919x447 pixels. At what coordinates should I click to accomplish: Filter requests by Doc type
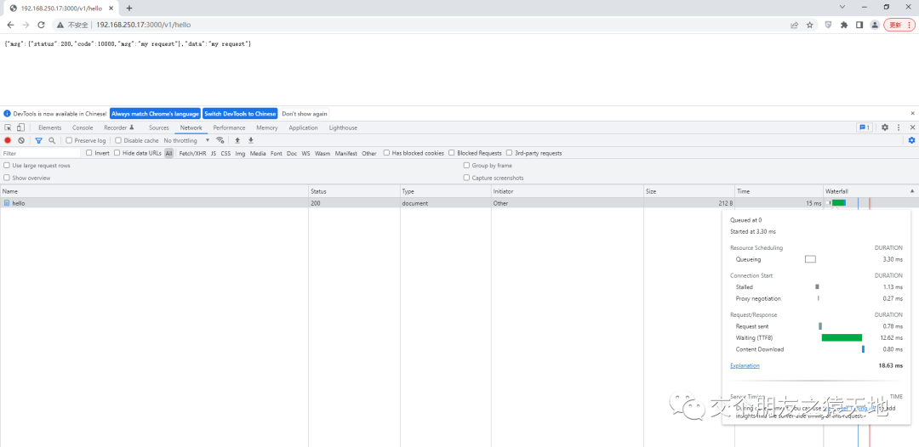(292, 153)
